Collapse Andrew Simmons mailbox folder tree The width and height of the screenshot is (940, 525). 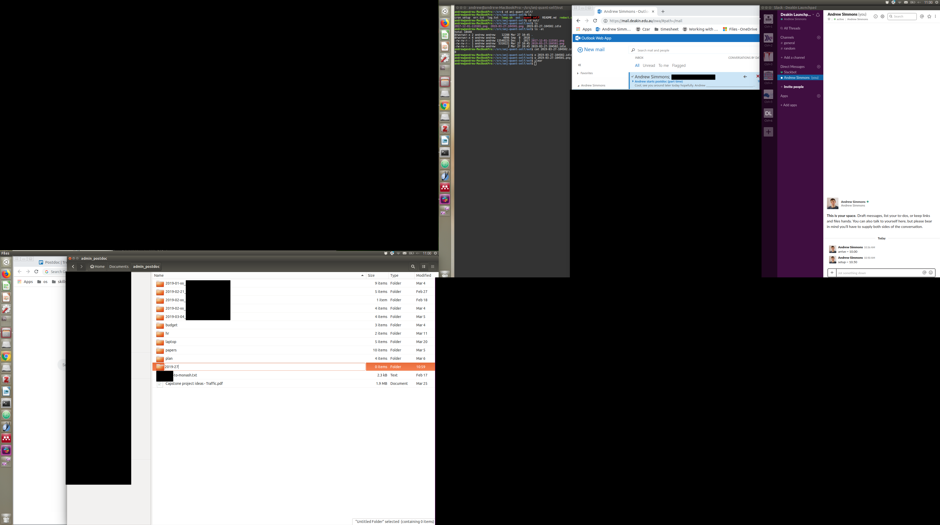[578, 86]
